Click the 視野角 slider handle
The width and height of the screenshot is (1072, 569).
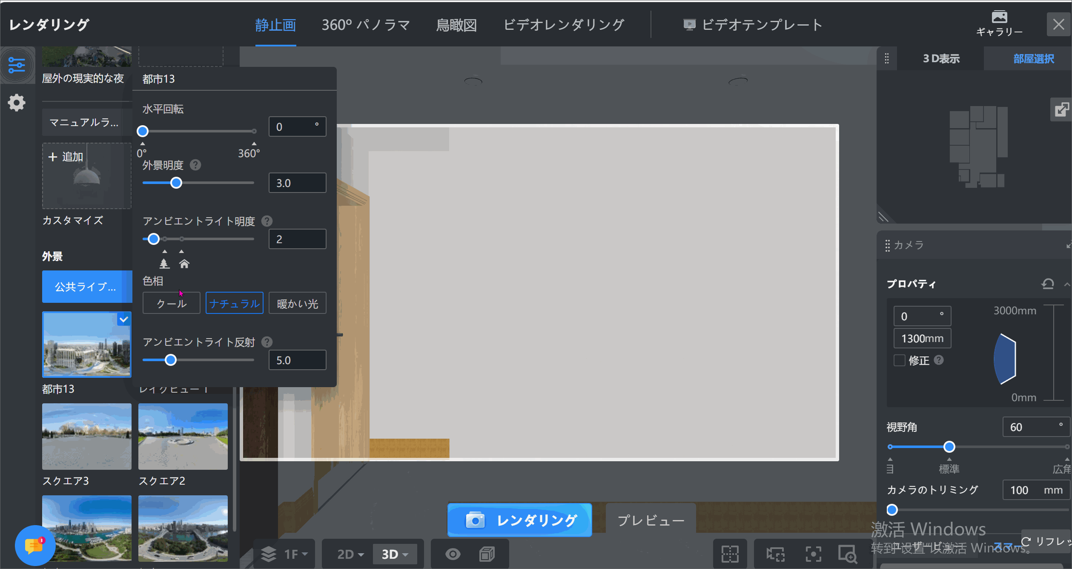[x=949, y=447]
